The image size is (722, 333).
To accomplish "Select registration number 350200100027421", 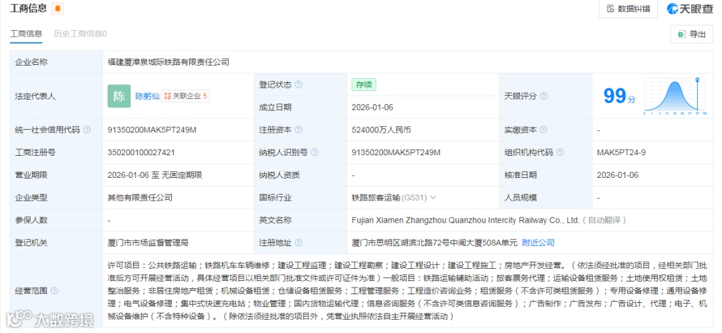I will [141, 152].
